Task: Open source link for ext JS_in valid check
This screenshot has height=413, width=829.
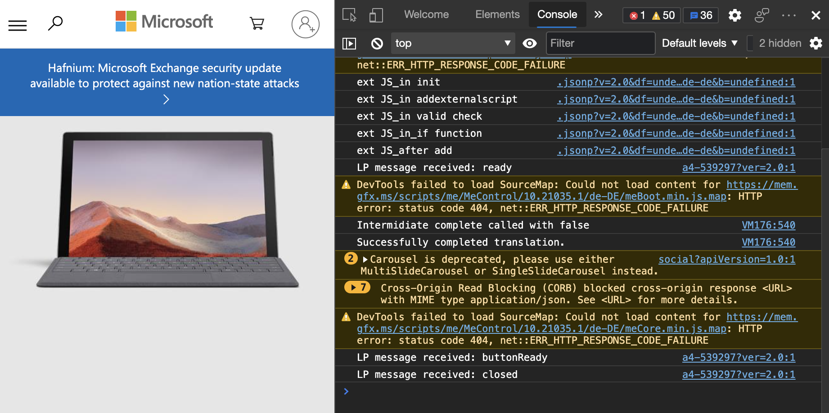Action: point(676,116)
